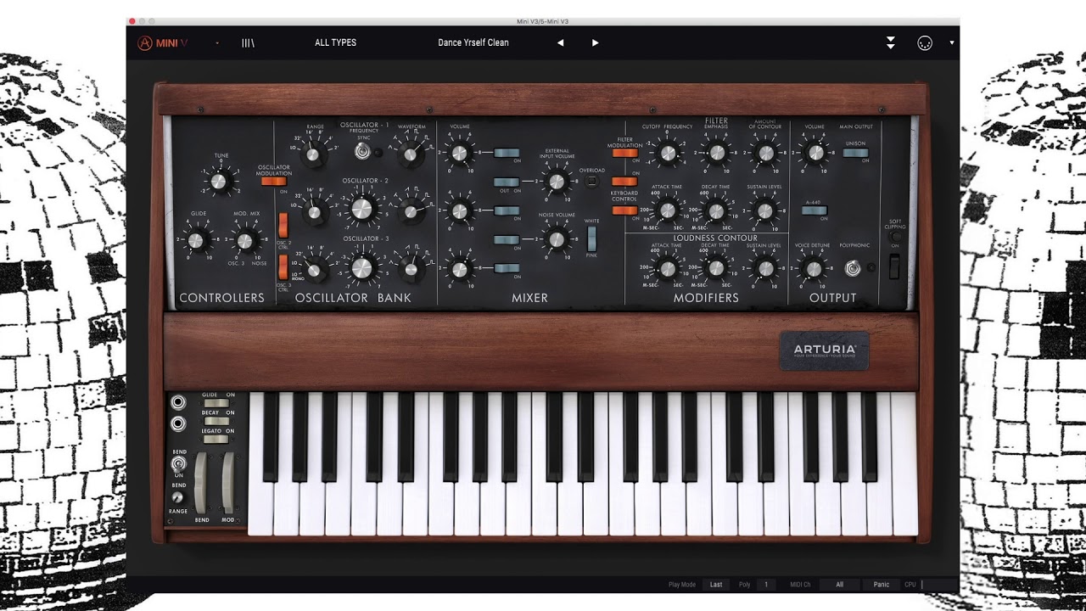
Task: Flip the Polyphonic toggle switch
Action: 853,269
